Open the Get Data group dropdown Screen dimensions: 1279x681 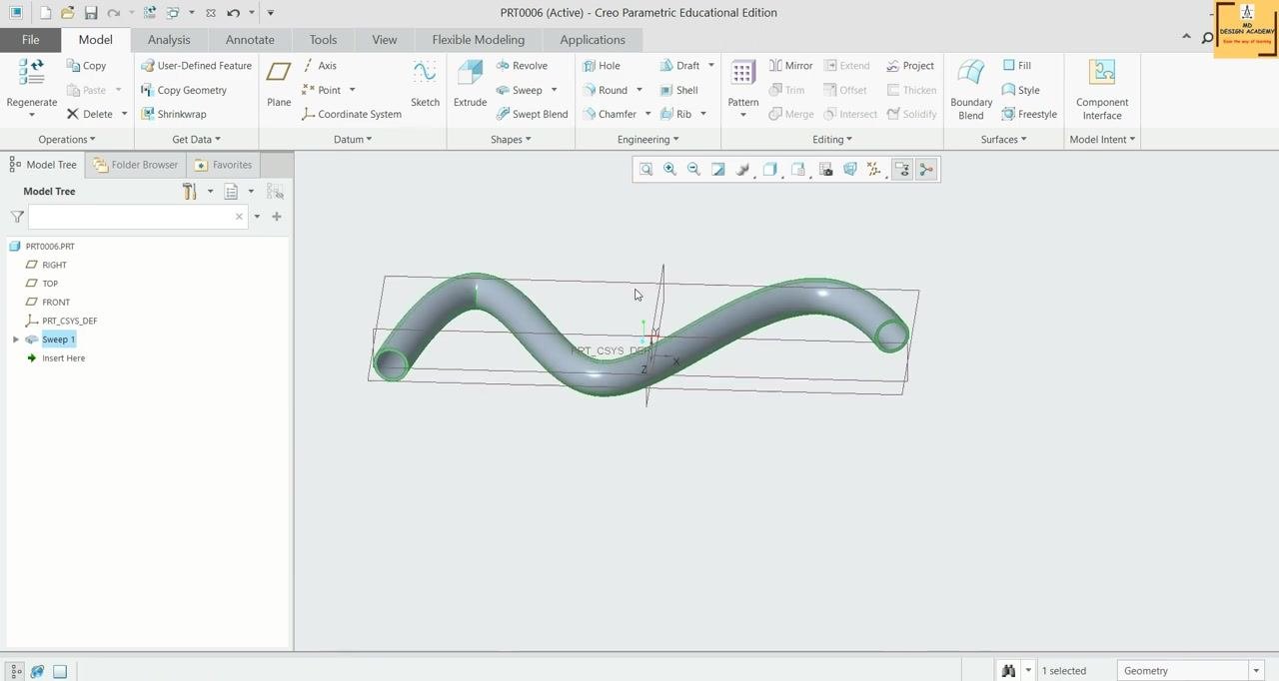click(196, 140)
